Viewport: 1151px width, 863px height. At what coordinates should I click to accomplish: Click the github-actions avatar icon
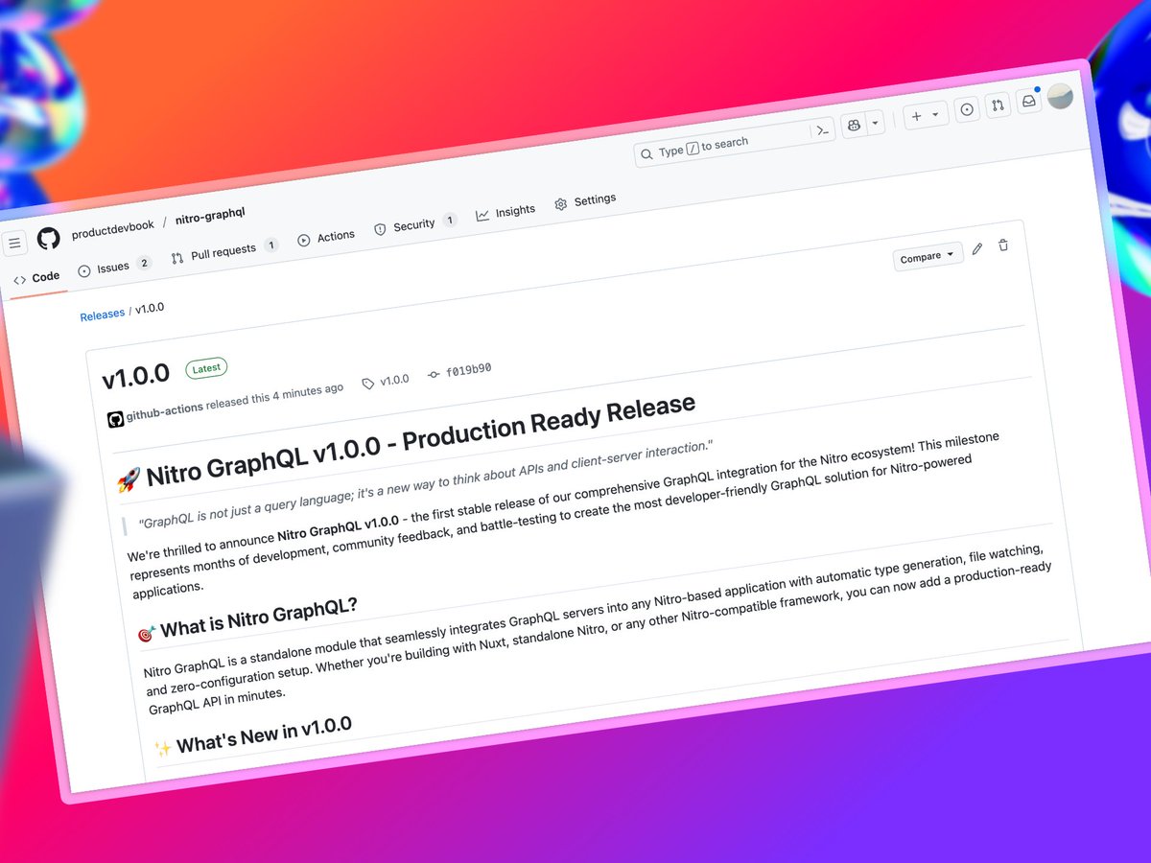point(115,419)
